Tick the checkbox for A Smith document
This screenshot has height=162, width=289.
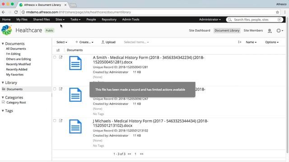(x=55, y=57)
